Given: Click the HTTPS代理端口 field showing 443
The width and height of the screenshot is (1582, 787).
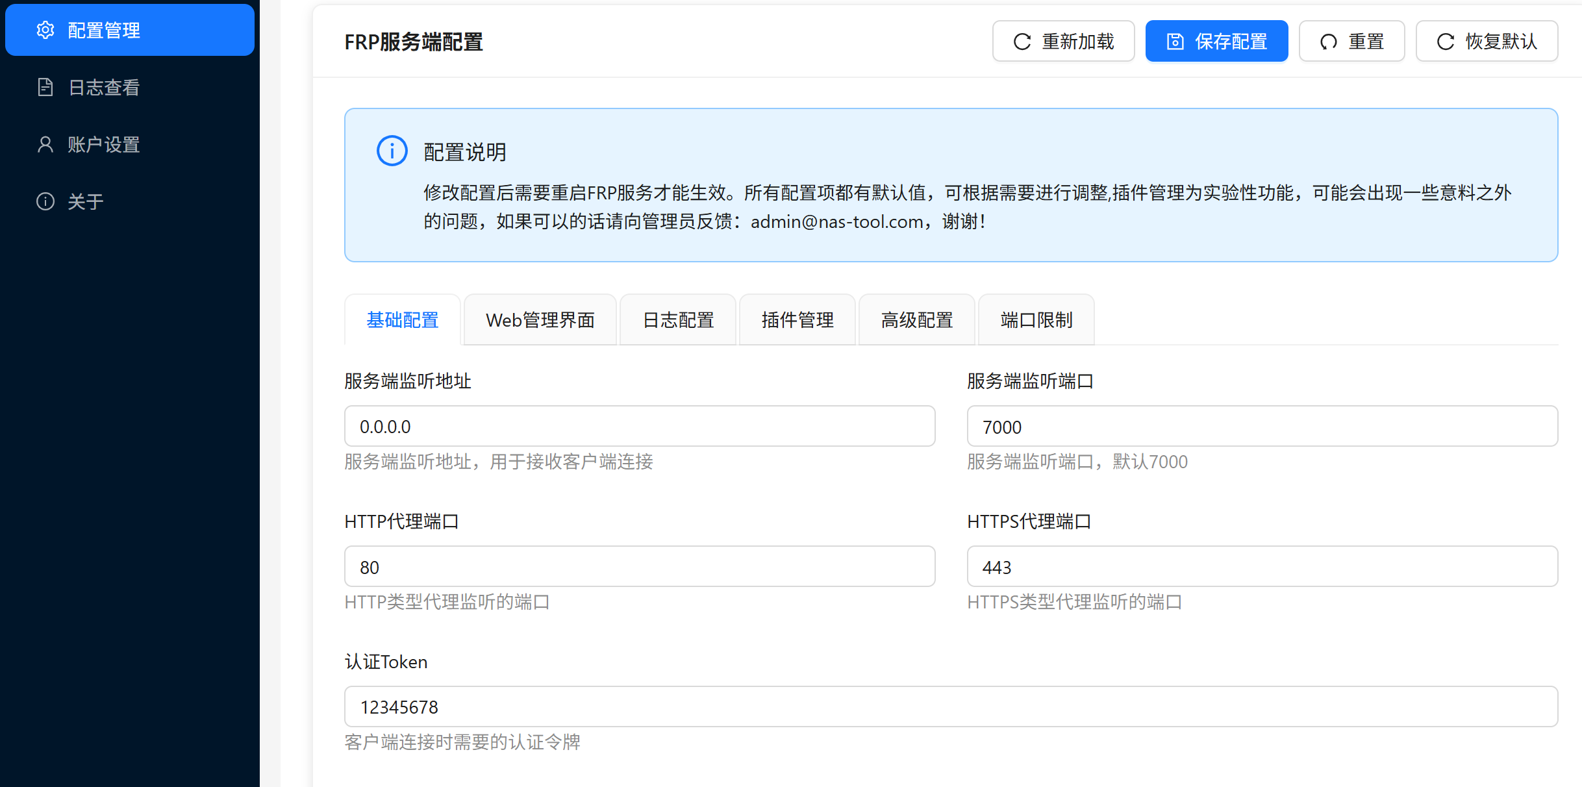Looking at the screenshot, I should point(1262,567).
